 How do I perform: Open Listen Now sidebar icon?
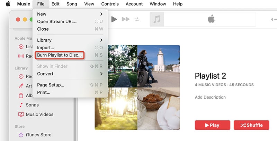(21, 47)
